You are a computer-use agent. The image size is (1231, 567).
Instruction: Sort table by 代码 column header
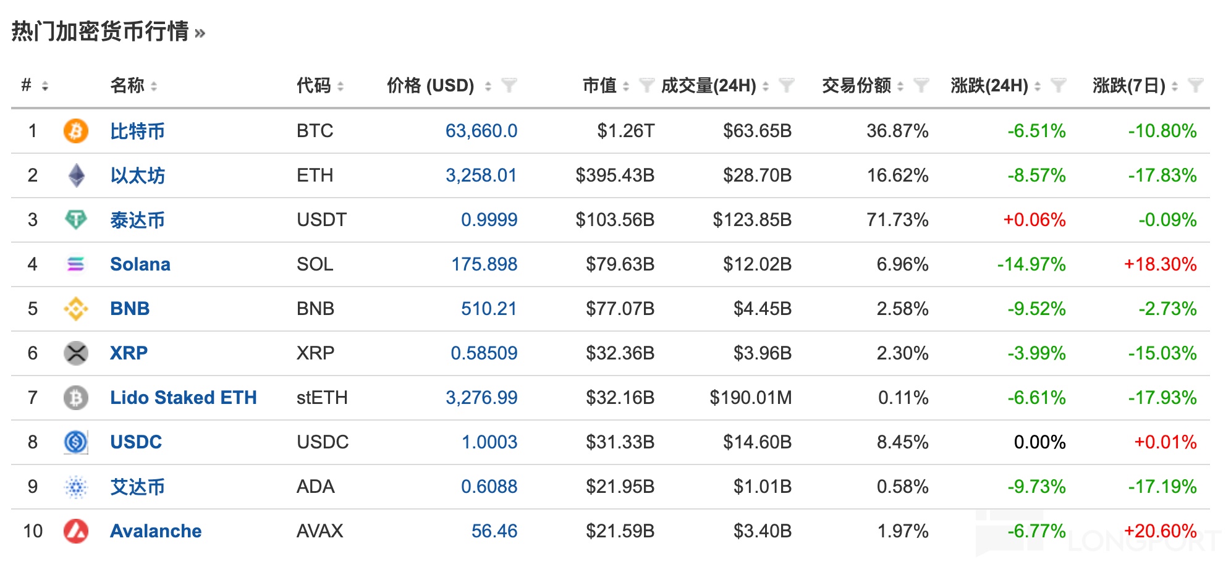(313, 85)
